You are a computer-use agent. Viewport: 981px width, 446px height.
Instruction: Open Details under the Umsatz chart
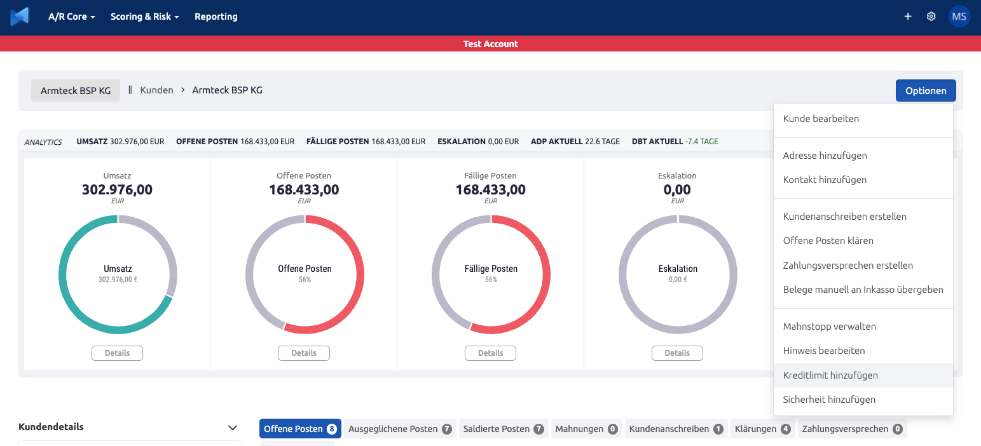click(117, 353)
